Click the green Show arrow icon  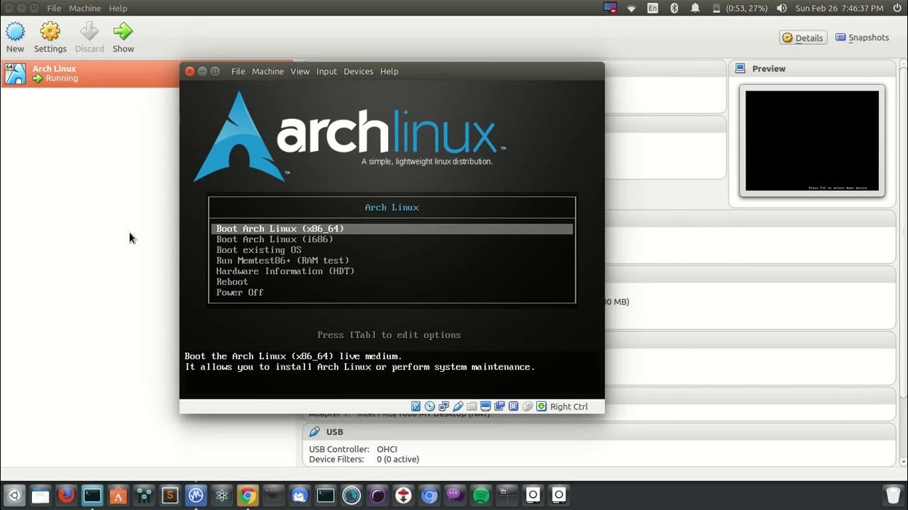coord(123,31)
